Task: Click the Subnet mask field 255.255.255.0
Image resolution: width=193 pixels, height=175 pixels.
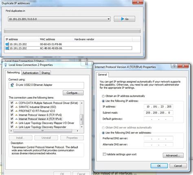Action: (x=158, y=113)
